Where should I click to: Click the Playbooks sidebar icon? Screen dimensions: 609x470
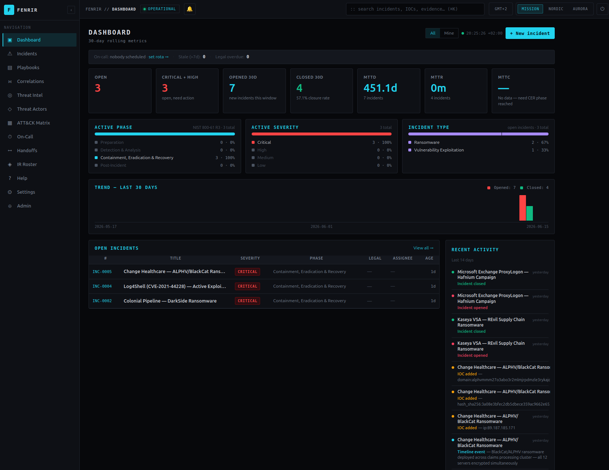(x=10, y=68)
